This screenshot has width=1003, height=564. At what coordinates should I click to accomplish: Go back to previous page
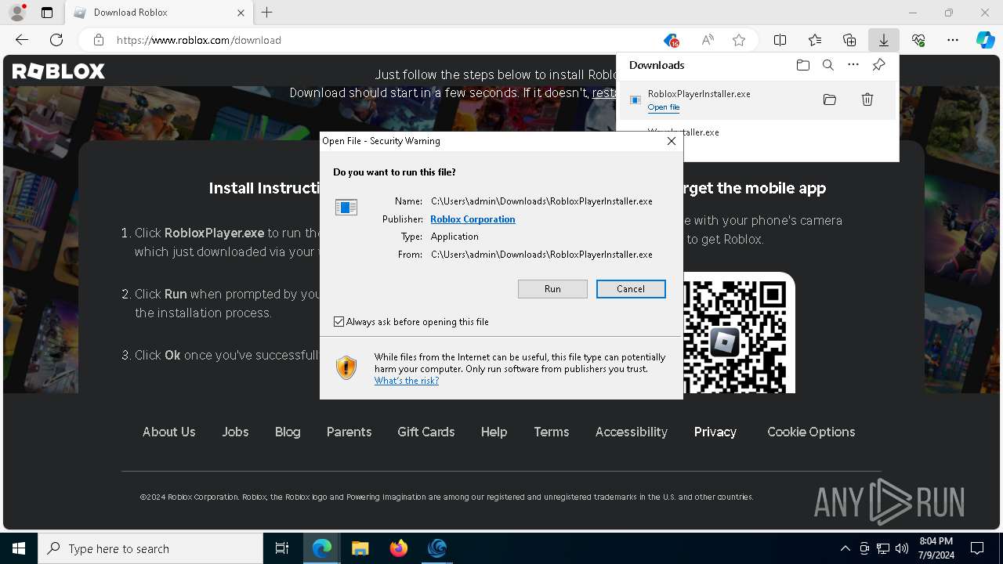coord(22,40)
